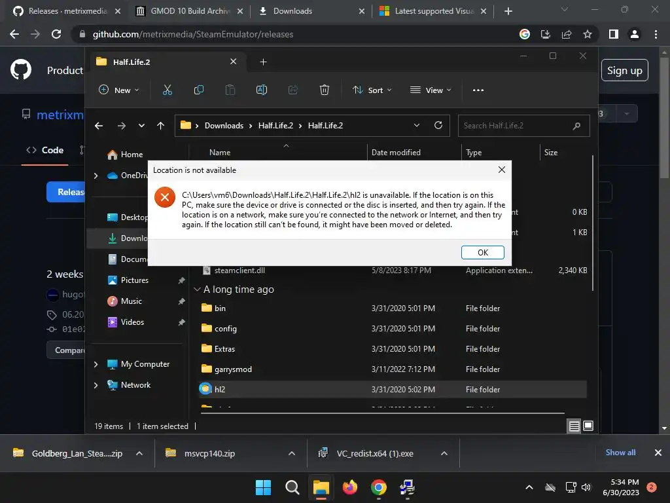670x503 pixels.
Task: Select Videos in the navigation pane
Action: (132, 322)
